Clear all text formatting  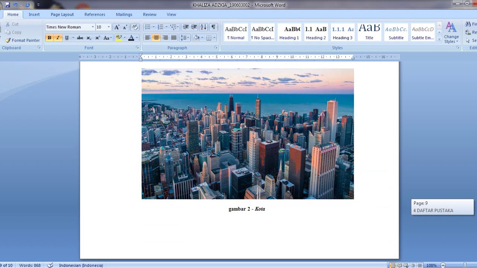click(135, 27)
